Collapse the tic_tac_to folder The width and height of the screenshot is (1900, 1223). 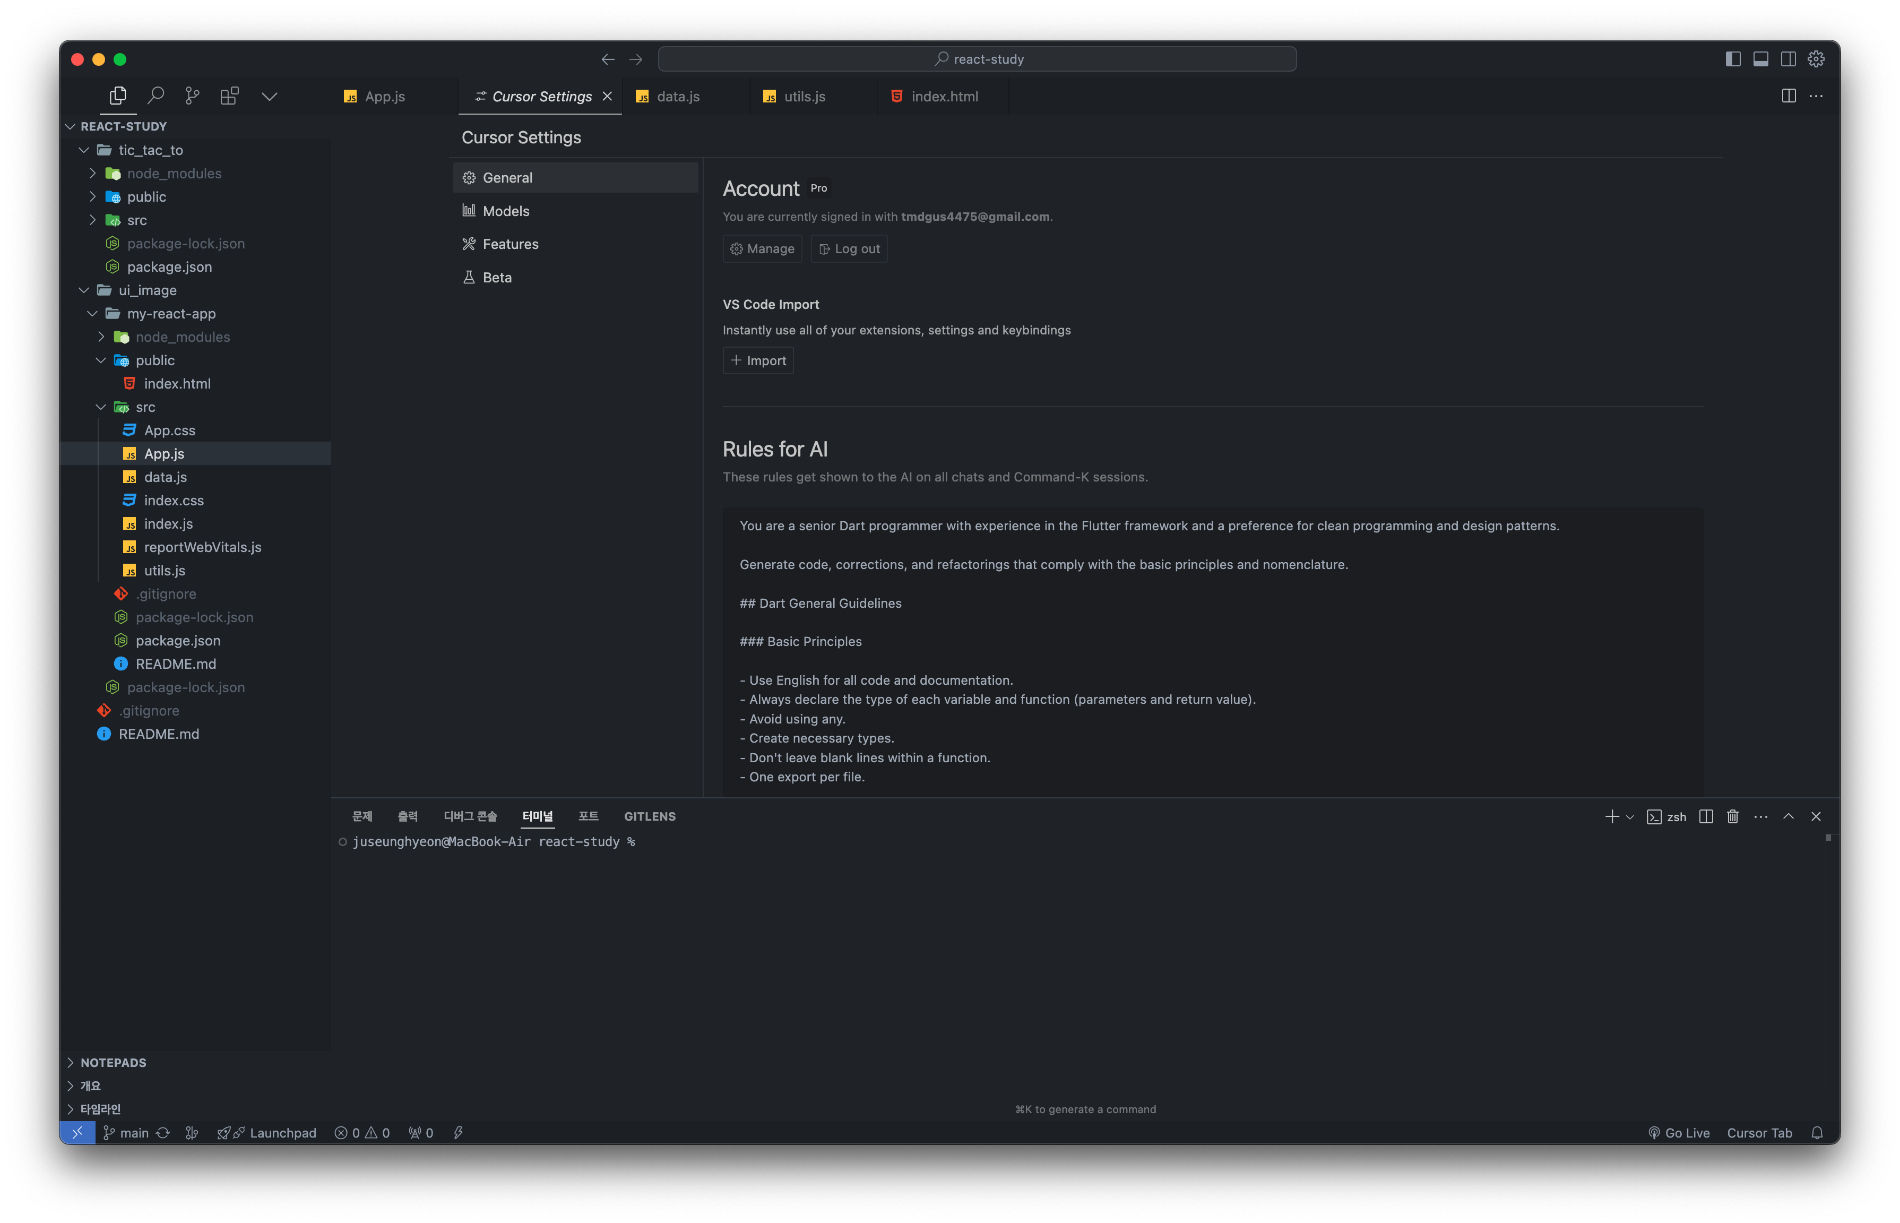click(84, 150)
